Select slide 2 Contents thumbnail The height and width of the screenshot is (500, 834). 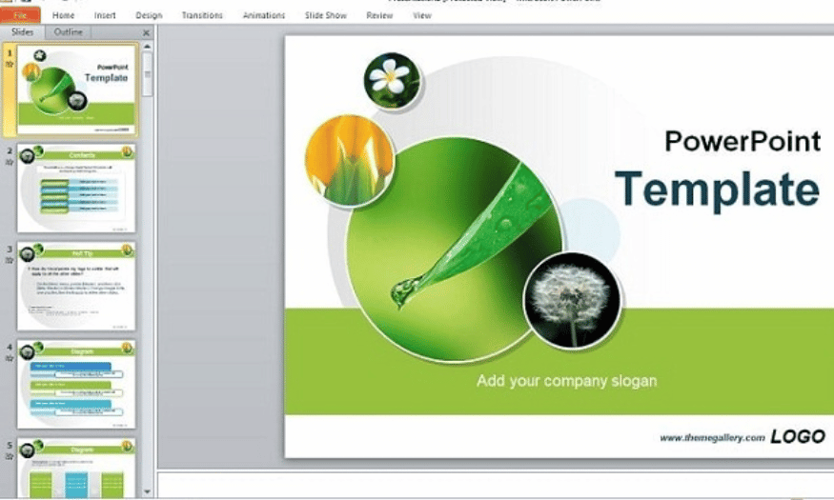coord(76,189)
